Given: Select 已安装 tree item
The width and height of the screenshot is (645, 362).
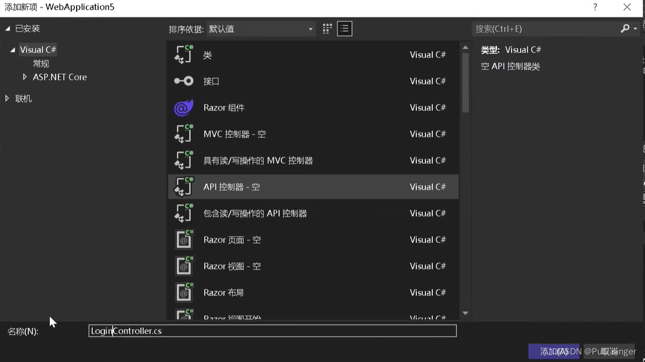Looking at the screenshot, I should tap(27, 28).
